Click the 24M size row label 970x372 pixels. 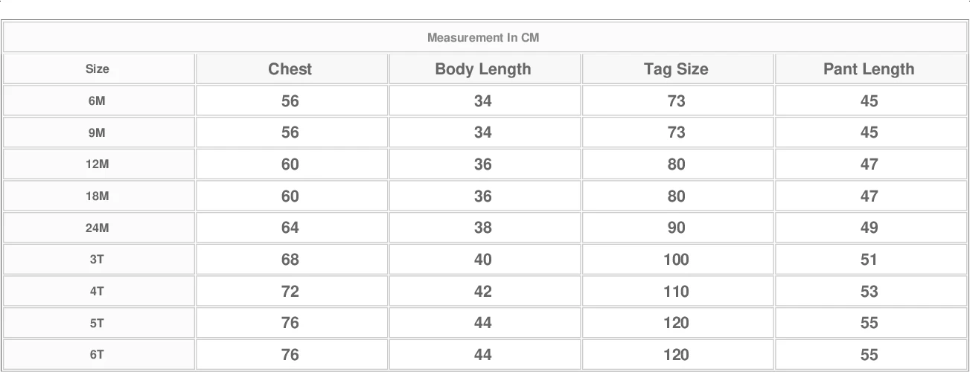98,228
